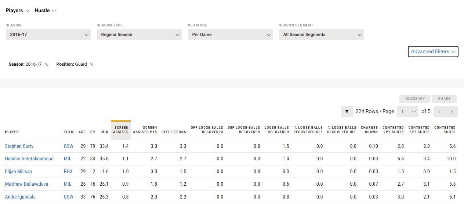
Task: Open the Players menu
Action: click(x=17, y=10)
